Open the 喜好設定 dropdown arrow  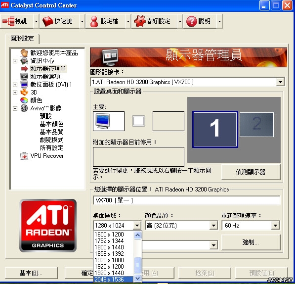coord(180,21)
